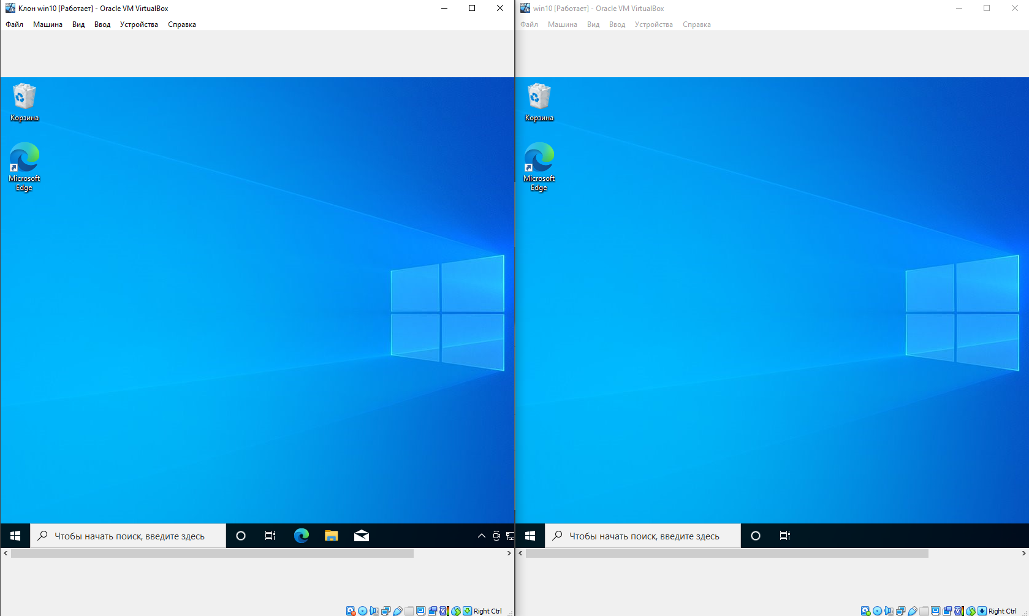The width and height of the screenshot is (1029, 616).
Task: Click search box in right win10 taskbar
Action: pyautogui.click(x=644, y=536)
